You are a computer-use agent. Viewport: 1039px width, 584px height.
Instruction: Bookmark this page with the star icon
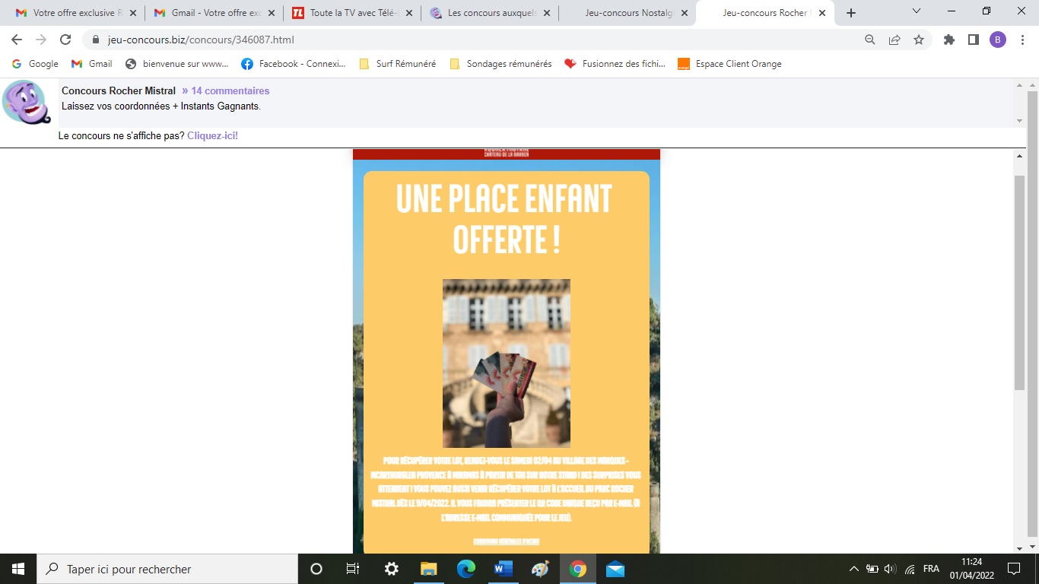point(919,40)
